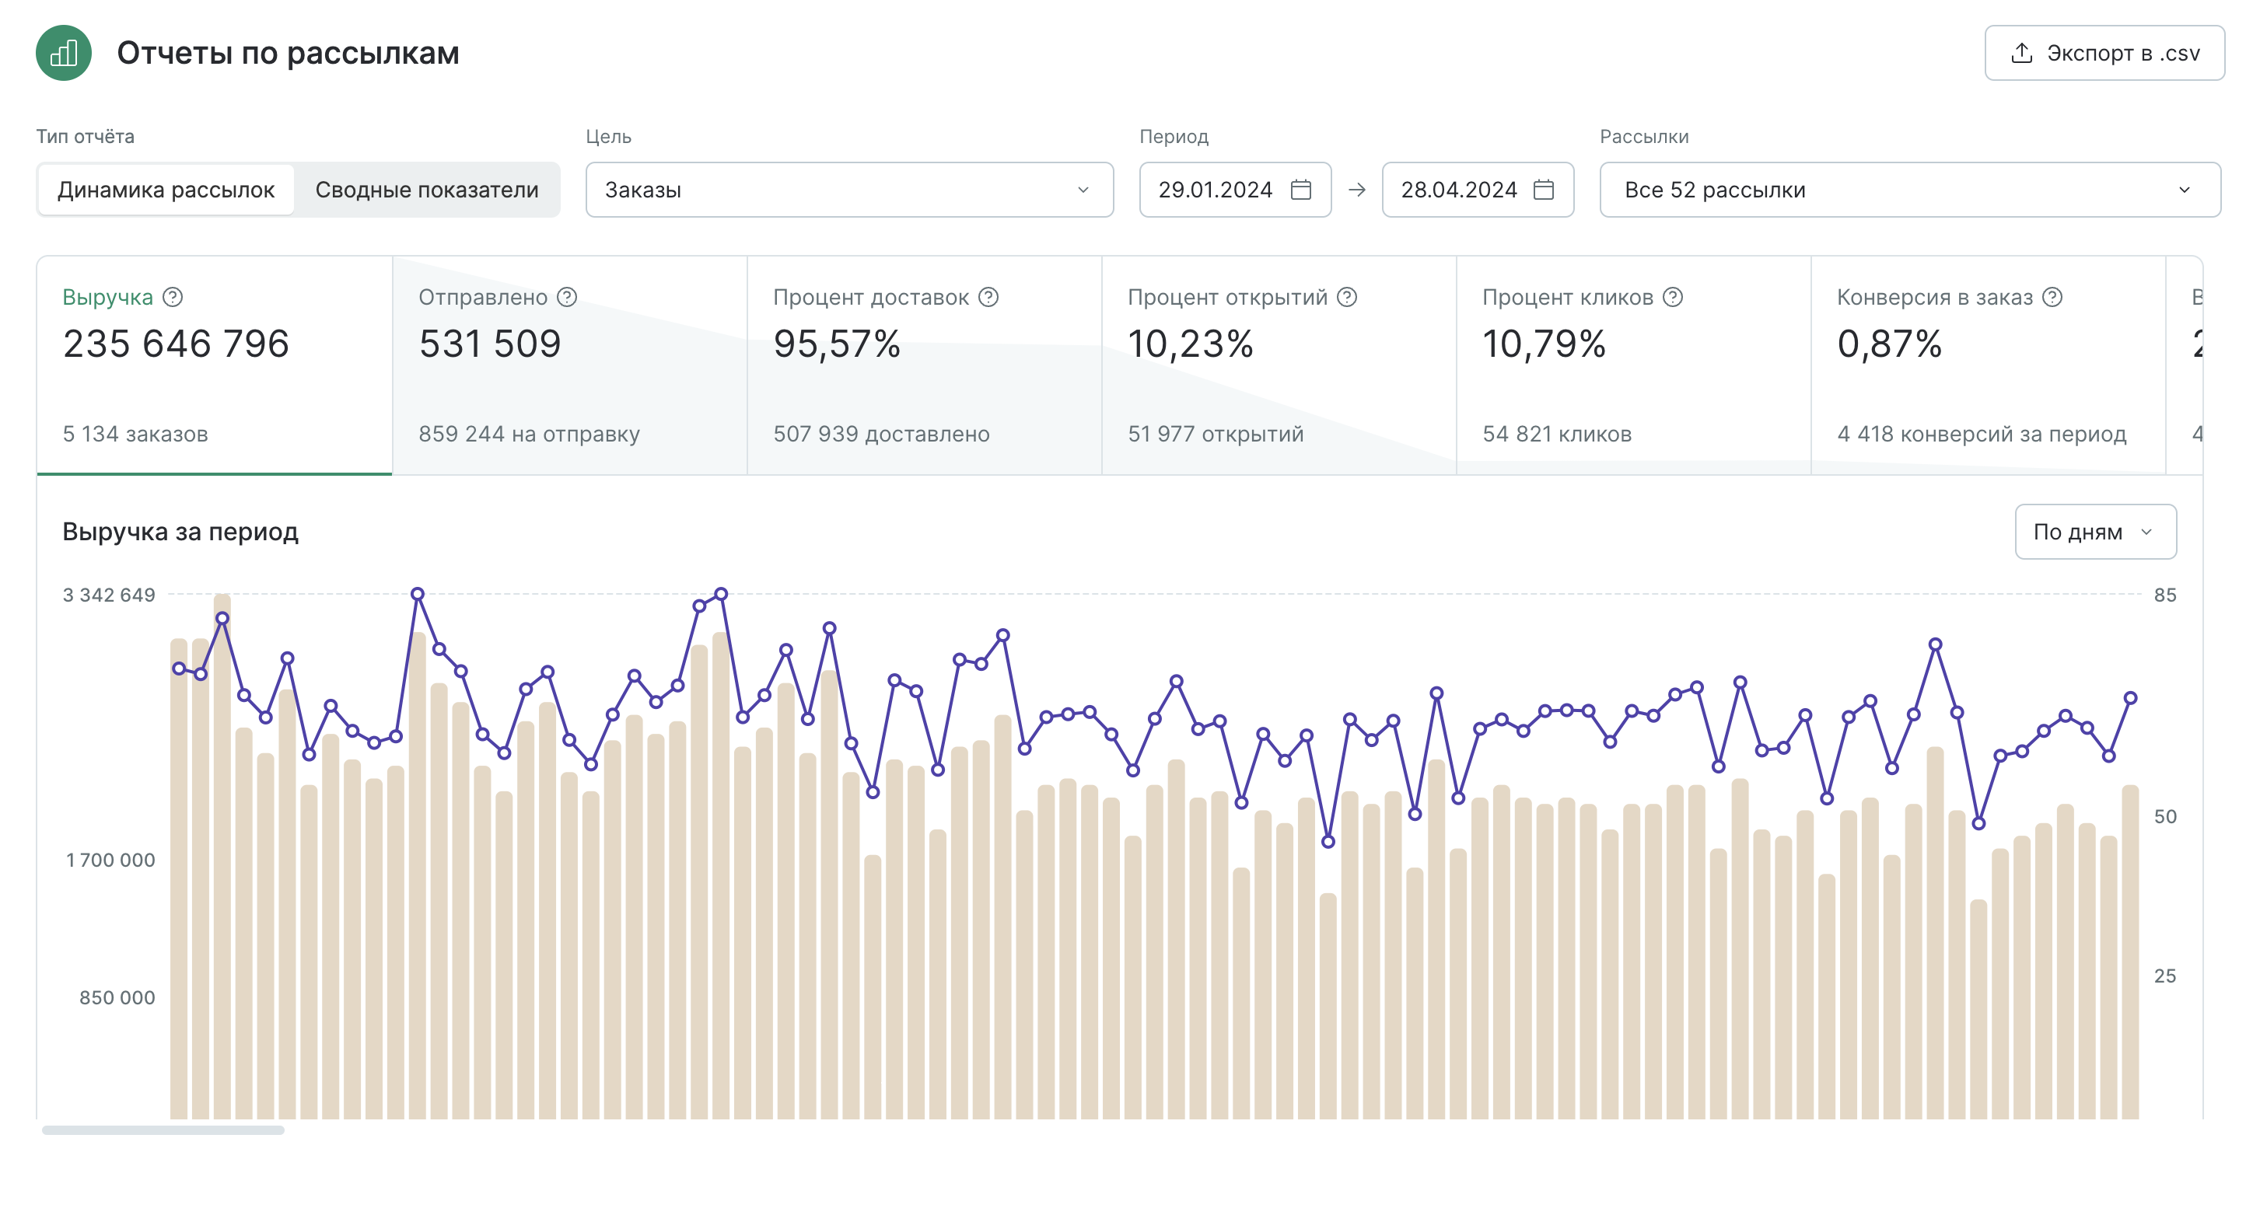
Task: Export the report with Экспорт в .csv
Action: tap(2104, 53)
